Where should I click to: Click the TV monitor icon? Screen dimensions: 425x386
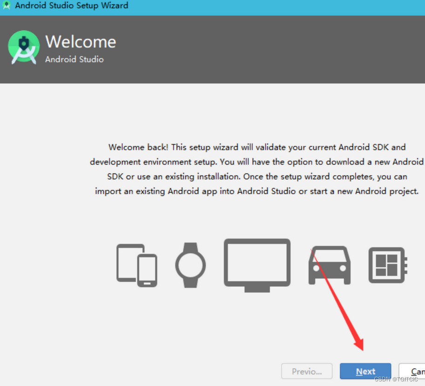(x=257, y=265)
